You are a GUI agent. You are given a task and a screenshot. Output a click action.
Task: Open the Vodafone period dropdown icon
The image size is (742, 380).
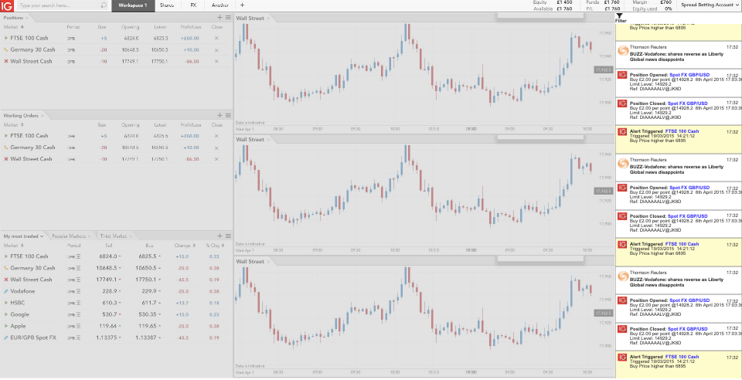click(x=79, y=291)
